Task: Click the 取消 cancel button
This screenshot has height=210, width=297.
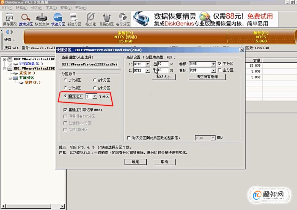Action: [x=164, y=162]
